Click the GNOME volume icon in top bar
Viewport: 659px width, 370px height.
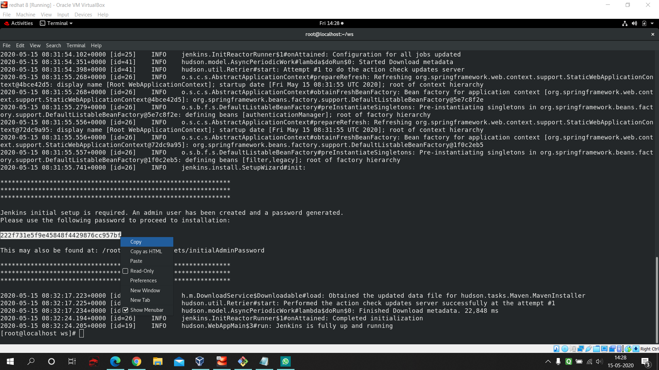(634, 23)
